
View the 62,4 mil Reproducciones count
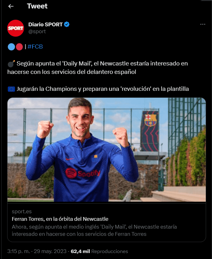(x=99, y=251)
